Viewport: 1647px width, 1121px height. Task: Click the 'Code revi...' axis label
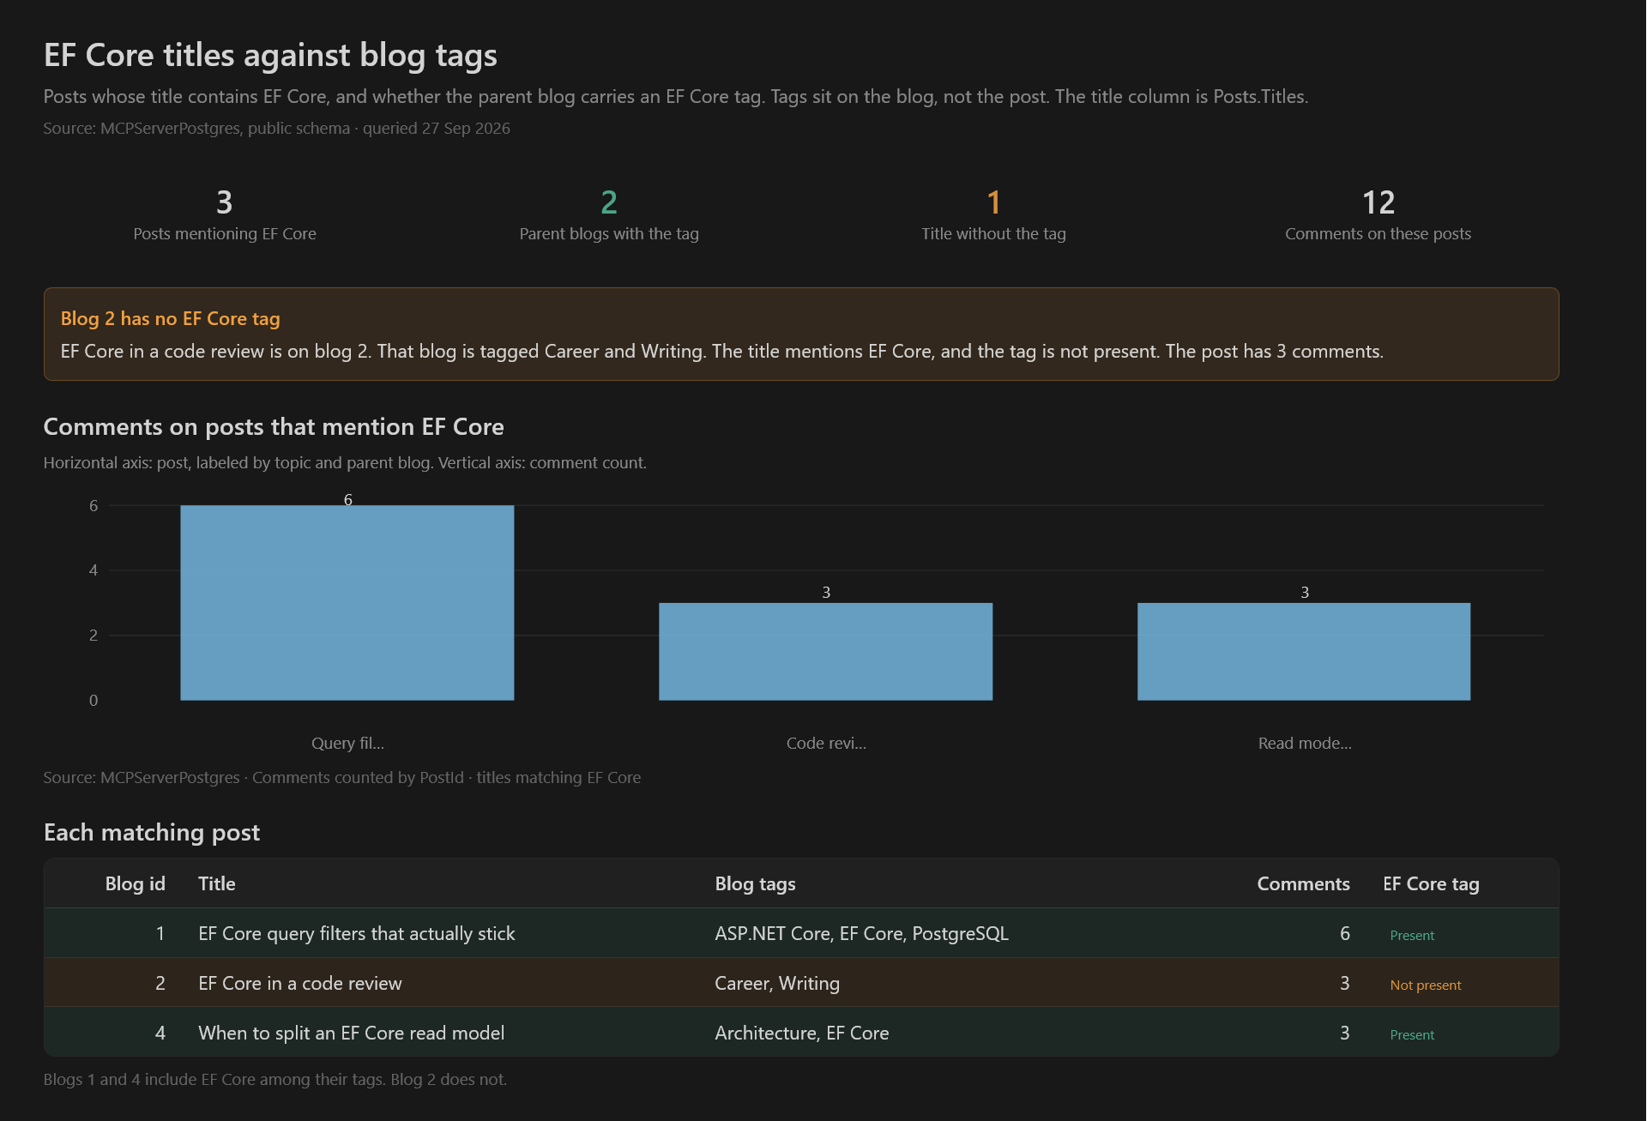click(826, 743)
